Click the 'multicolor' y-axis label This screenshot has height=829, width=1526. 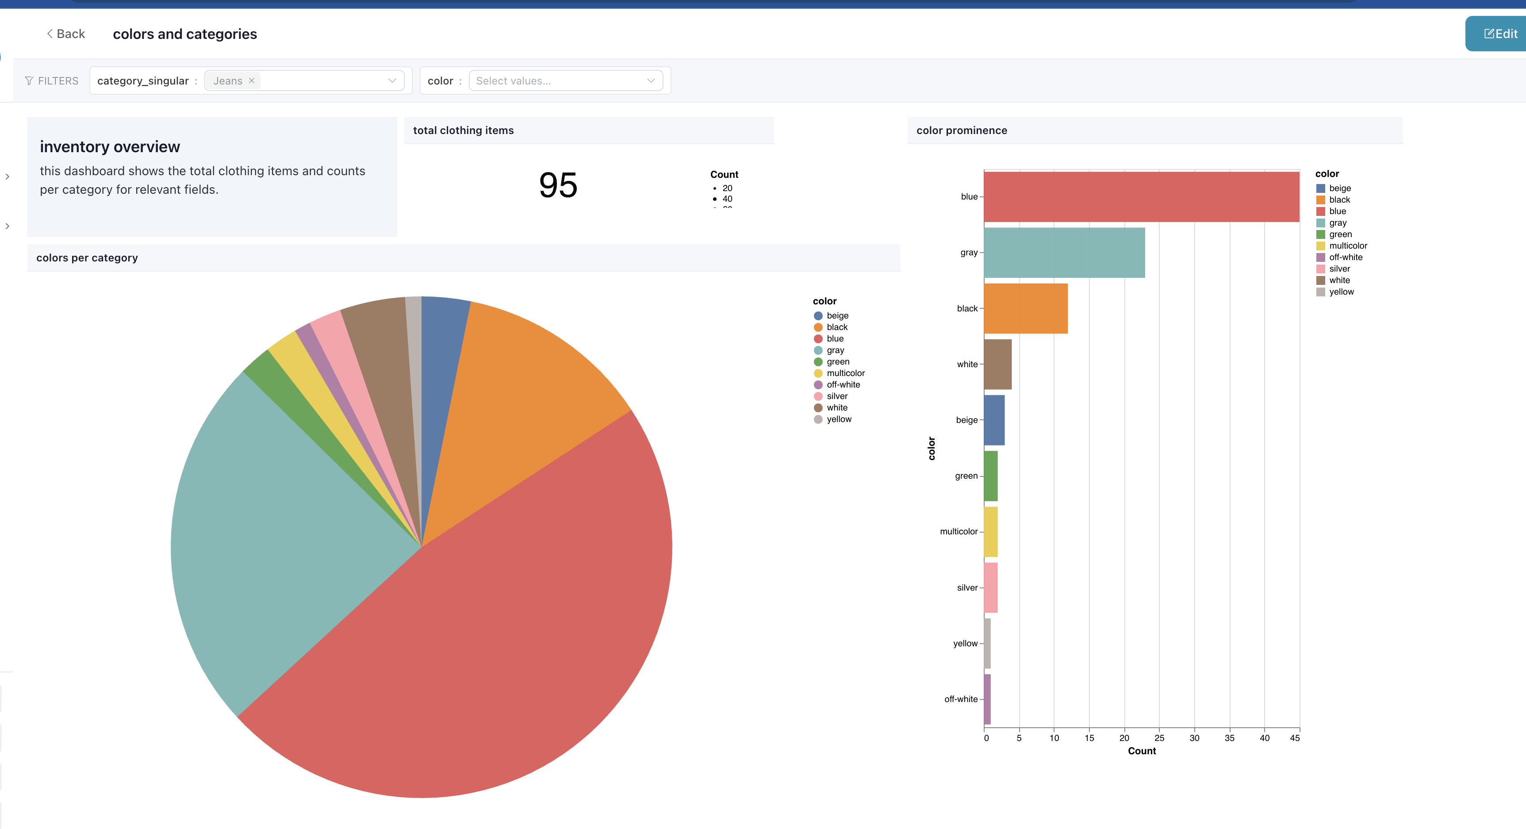[959, 532]
